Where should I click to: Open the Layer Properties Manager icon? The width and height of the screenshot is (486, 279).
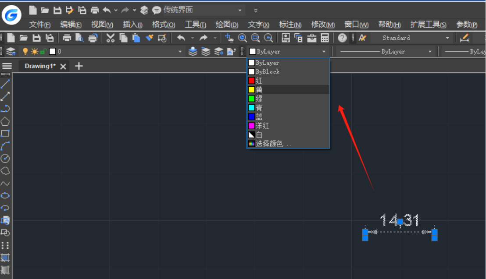pyautogui.click(x=11, y=52)
